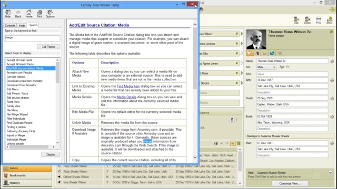337x189 pixels.
Task: Open source citation icon next to Burial field
Action: click(332, 117)
